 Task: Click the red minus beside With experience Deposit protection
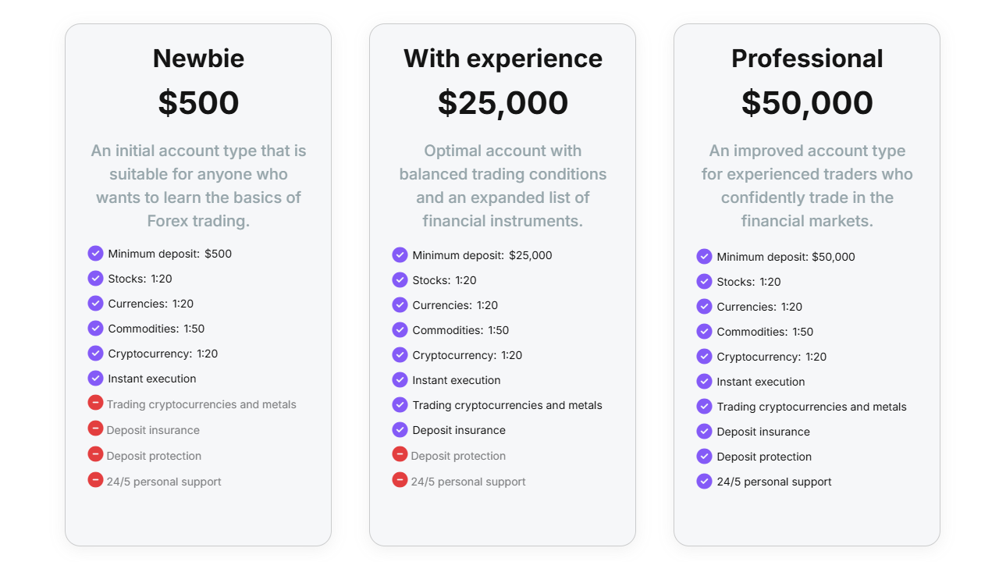[x=400, y=454]
